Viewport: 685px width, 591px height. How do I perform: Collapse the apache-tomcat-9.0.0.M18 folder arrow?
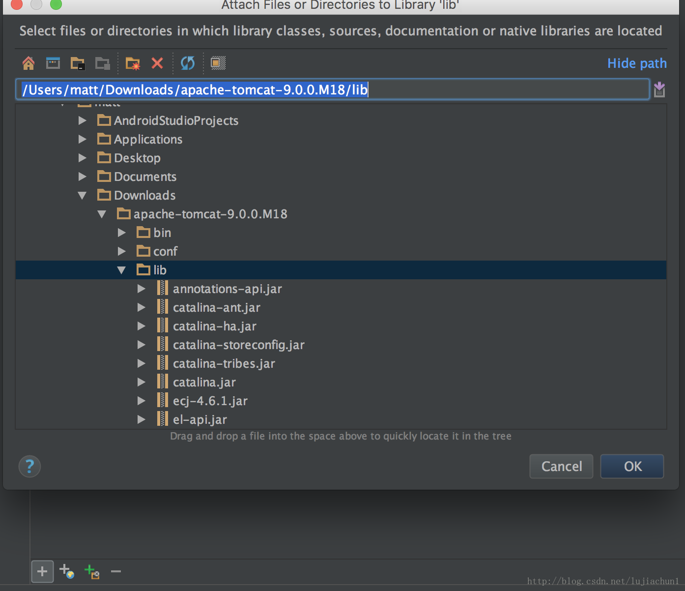(102, 214)
